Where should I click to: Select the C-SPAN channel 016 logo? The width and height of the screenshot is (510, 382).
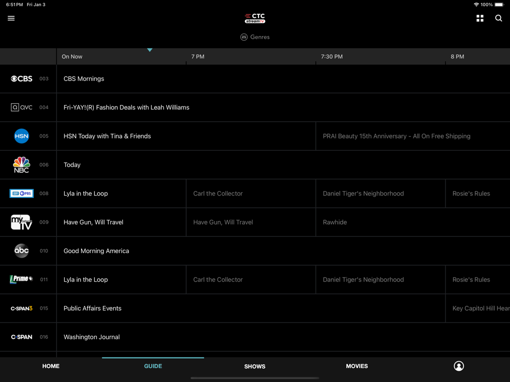(21, 337)
